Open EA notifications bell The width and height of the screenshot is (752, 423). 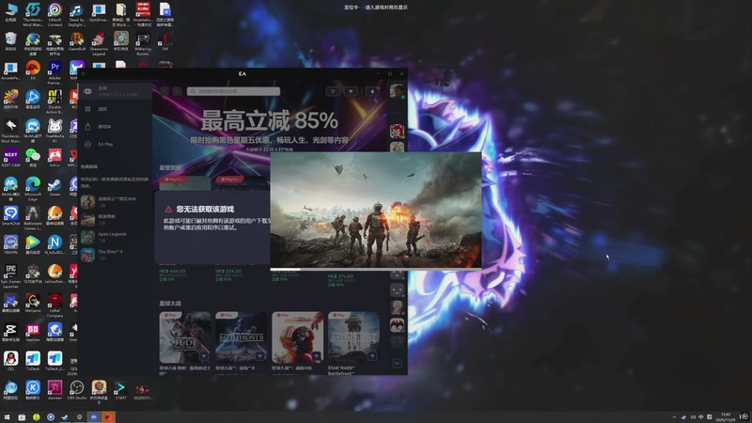(x=372, y=91)
